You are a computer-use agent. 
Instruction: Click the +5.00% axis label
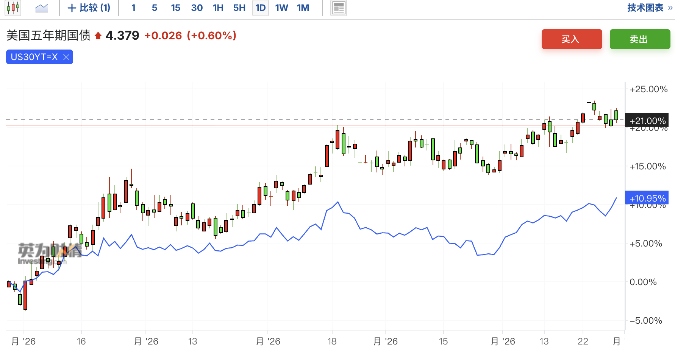pos(646,244)
